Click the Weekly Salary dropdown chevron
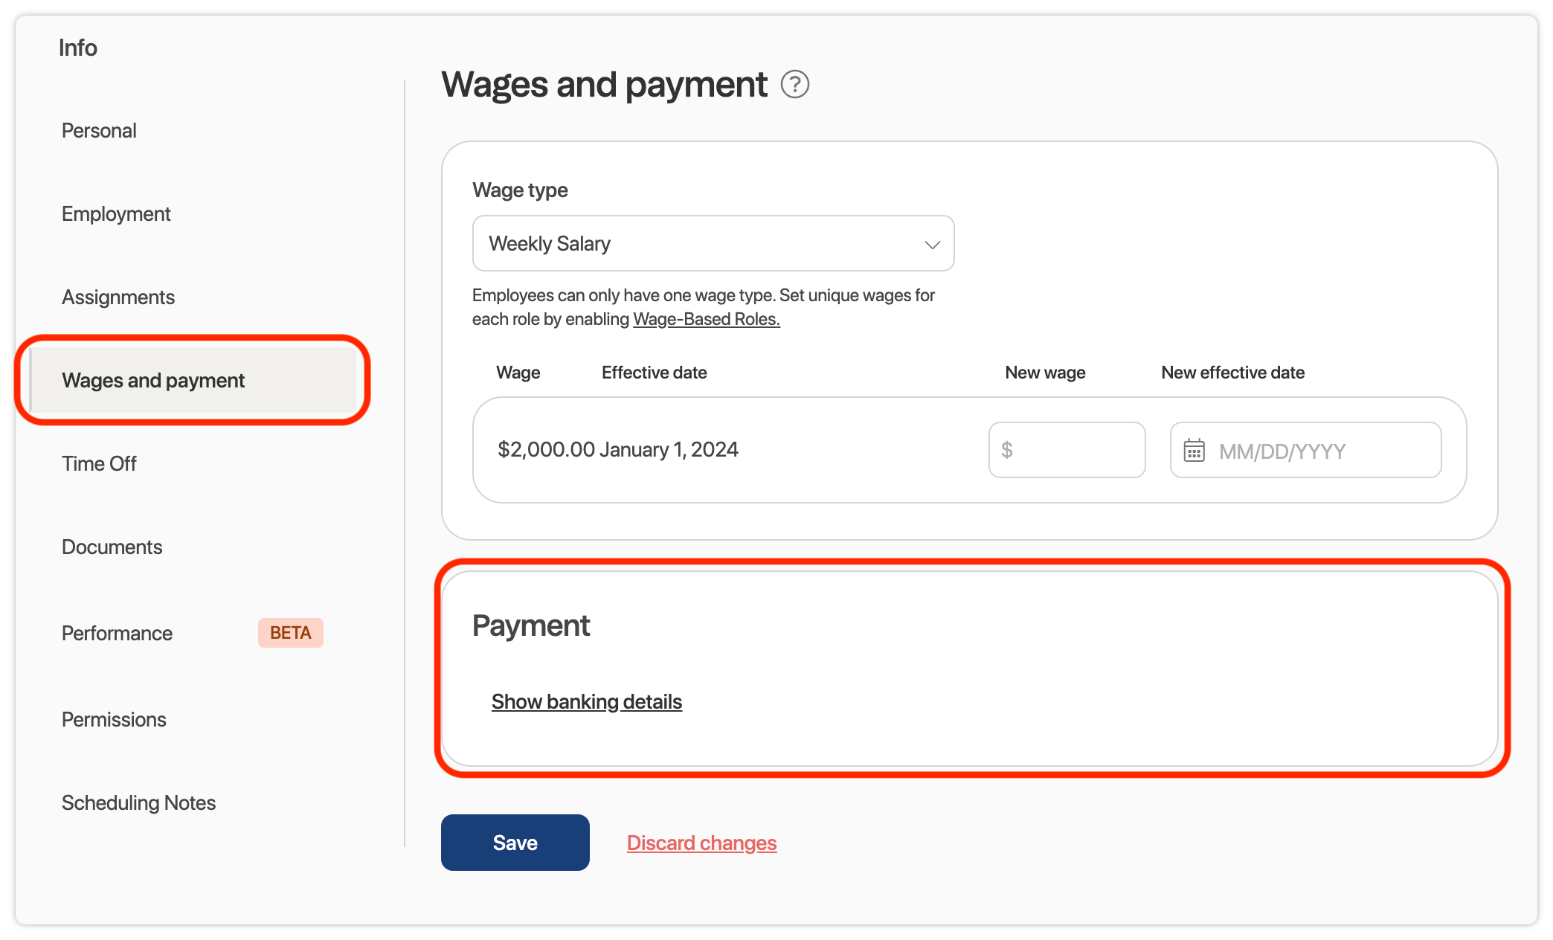1553x940 pixels. click(932, 245)
